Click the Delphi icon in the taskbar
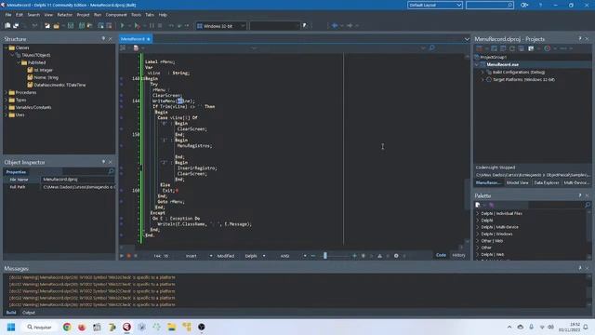Screen dimensions: 595x335 (x=126, y=327)
